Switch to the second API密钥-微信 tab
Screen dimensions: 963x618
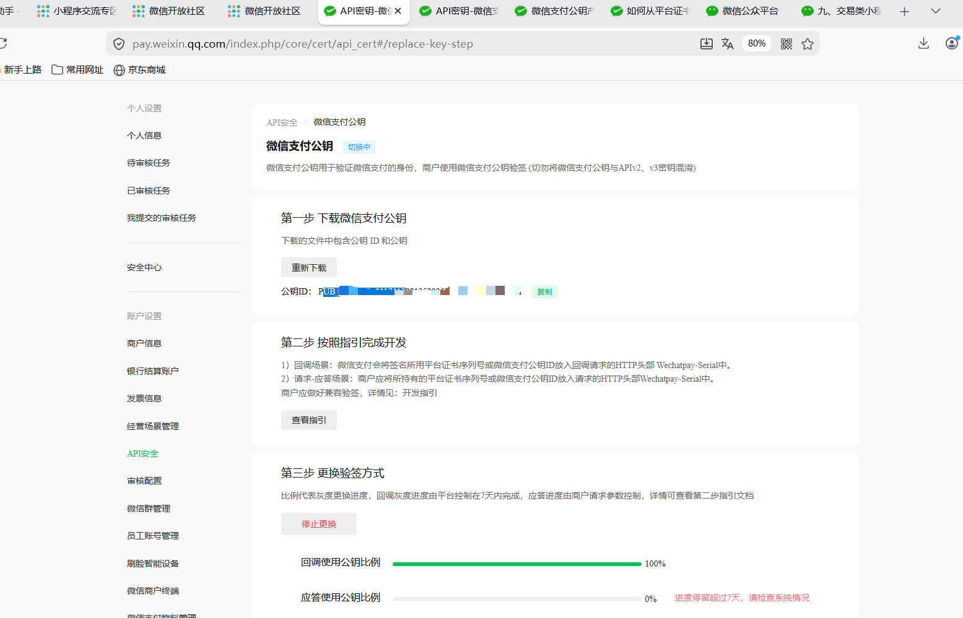pyautogui.click(x=460, y=11)
